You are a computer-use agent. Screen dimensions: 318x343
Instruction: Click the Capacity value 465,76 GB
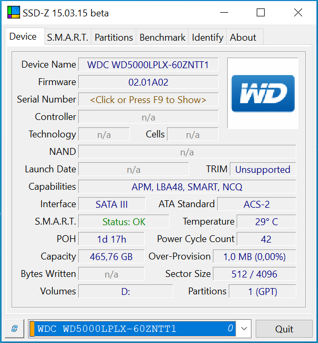pyautogui.click(x=111, y=257)
